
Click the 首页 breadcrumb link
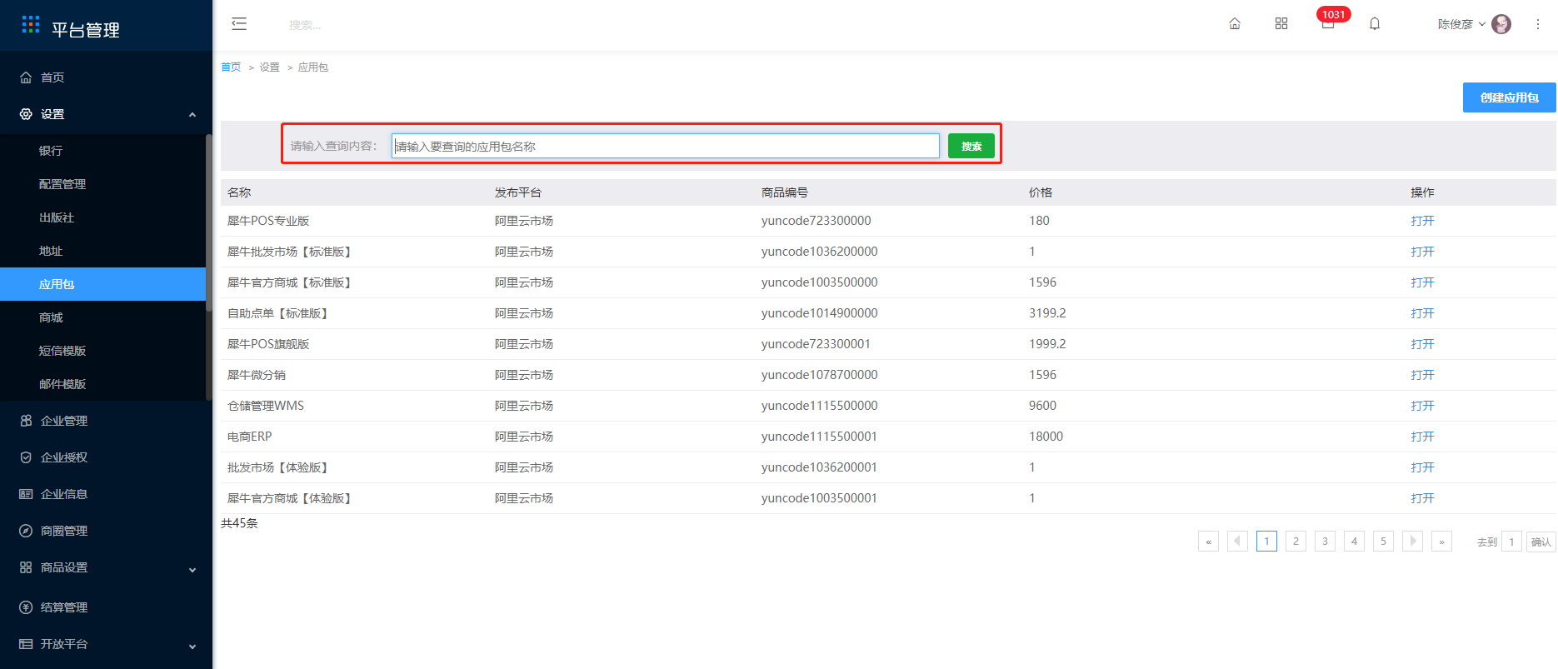click(x=231, y=67)
